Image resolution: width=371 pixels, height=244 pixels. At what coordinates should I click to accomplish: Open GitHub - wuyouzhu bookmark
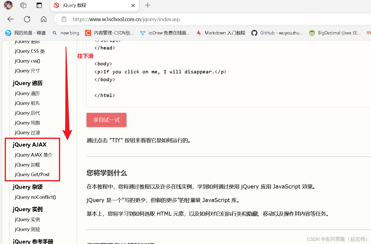pos(277,33)
